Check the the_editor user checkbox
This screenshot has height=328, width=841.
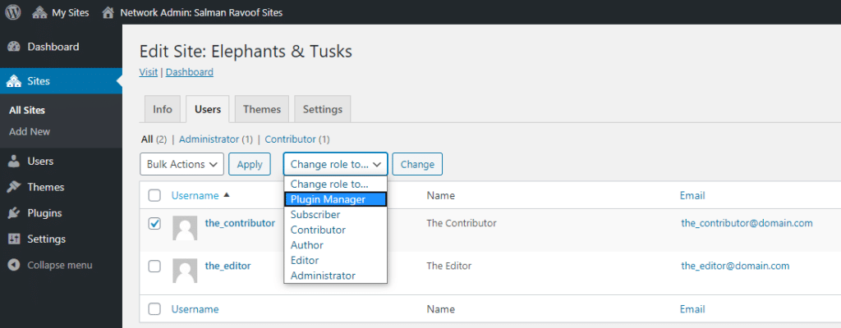coord(154,266)
